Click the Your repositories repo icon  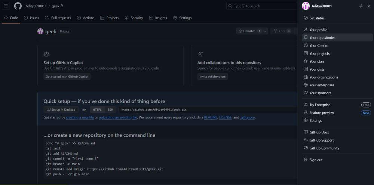tap(306, 38)
